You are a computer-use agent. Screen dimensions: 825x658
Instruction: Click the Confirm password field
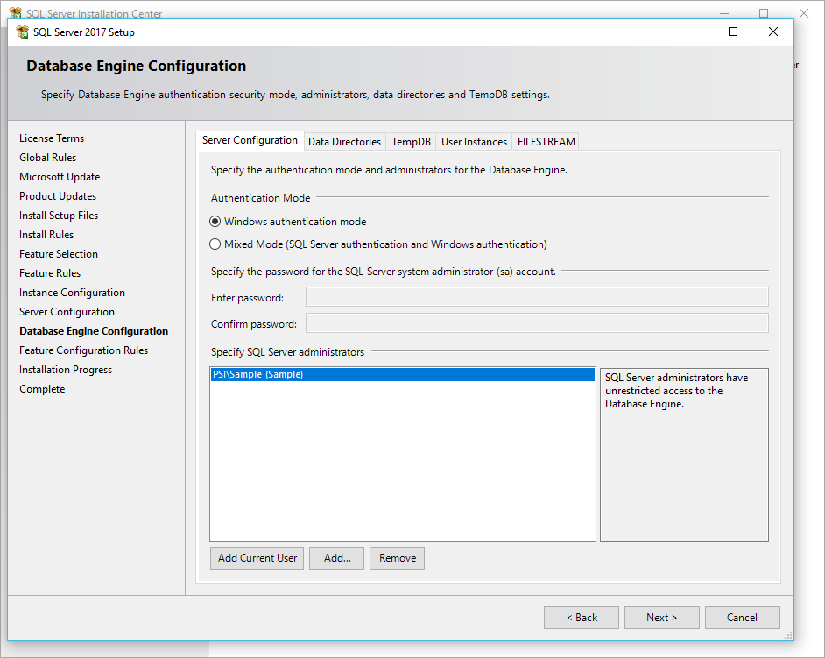click(537, 323)
